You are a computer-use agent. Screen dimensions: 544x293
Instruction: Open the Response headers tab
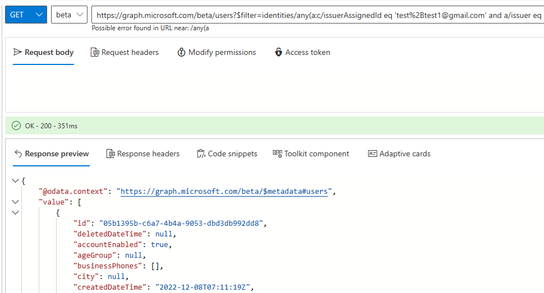[x=142, y=154]
